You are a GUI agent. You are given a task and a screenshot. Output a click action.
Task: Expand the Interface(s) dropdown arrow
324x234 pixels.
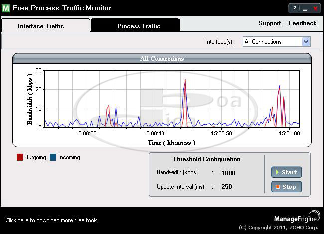click(306, 42)
